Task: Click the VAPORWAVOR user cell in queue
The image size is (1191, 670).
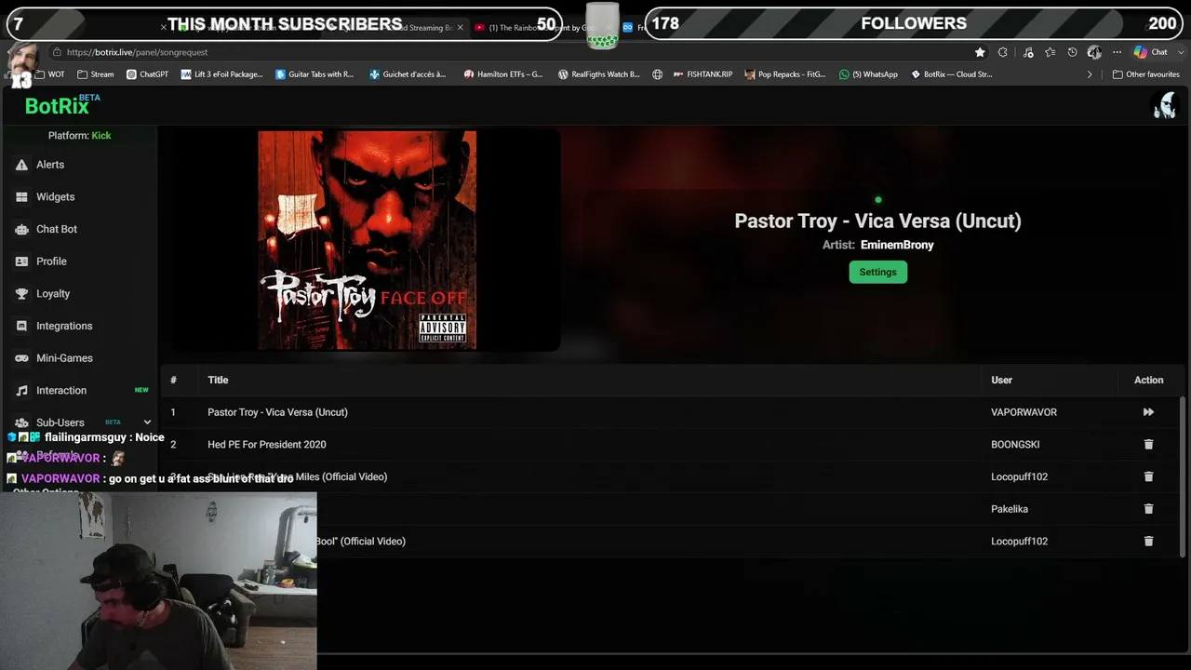Action: (1024, 412)
